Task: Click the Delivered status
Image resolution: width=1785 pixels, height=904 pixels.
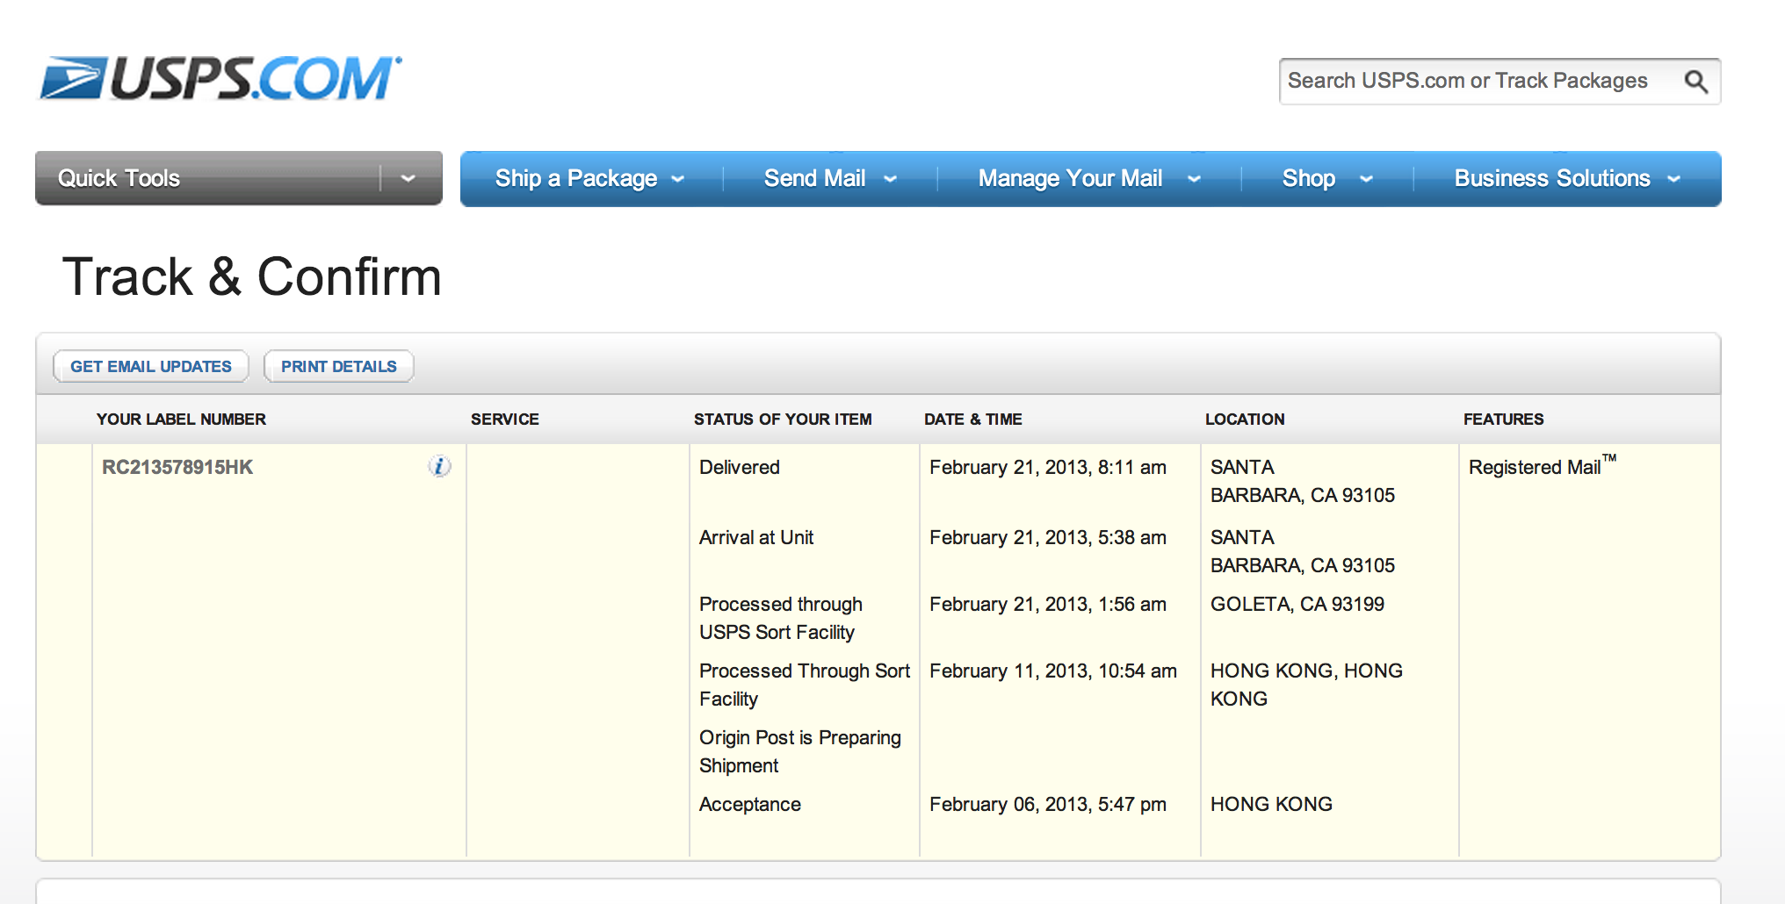Action: [740, 467]
